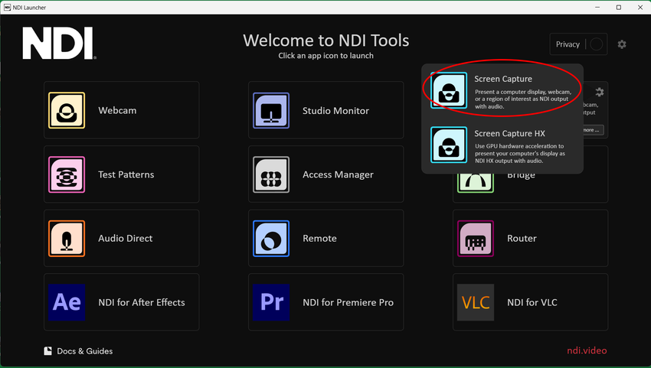Click the Router label

pyautogui.click(x=522, y=239)
